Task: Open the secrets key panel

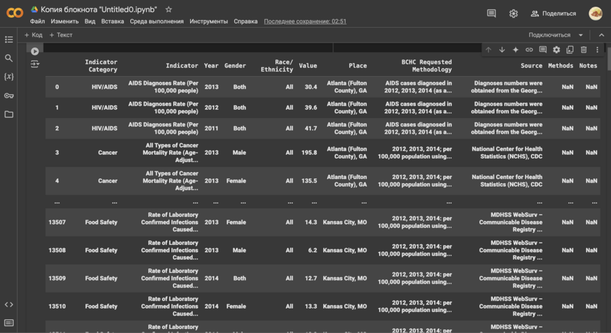Action: 9,96
